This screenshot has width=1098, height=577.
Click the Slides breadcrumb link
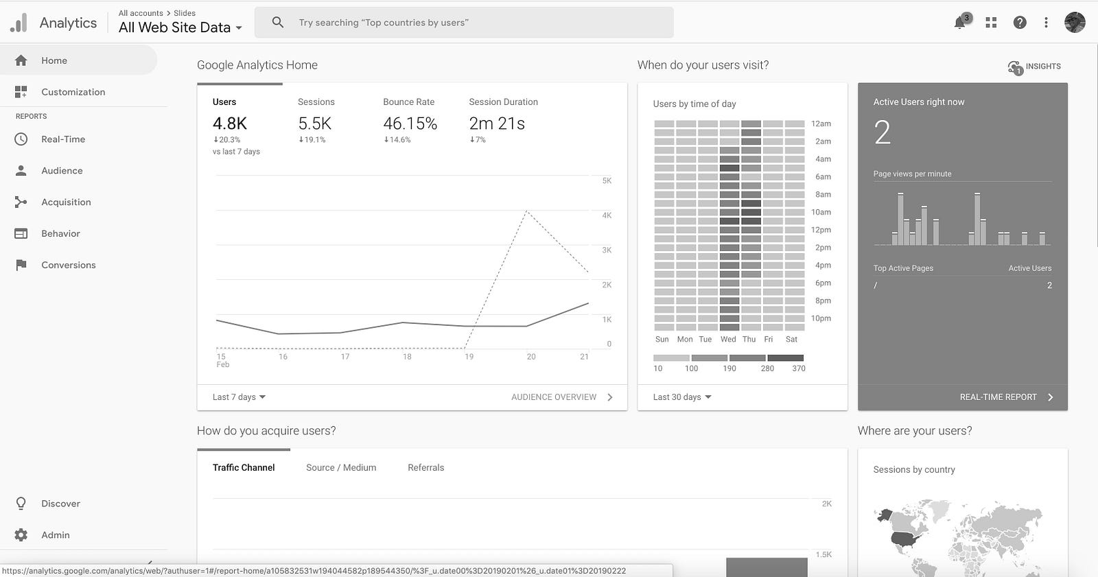click(x=185, y=13)
